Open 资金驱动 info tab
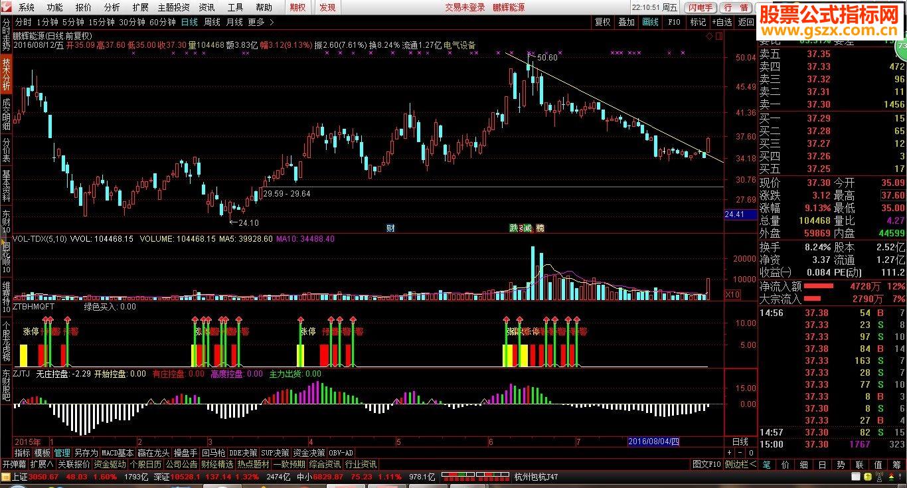907x488 pixels. tap(110, 465)
